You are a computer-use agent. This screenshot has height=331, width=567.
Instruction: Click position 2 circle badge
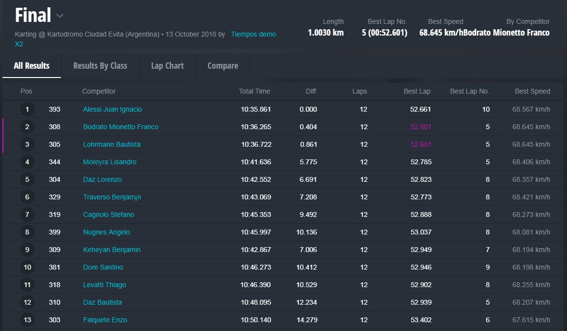[x=27, y=127]
